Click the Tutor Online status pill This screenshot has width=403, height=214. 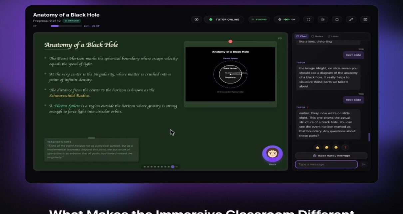click(x=224, y=19)
